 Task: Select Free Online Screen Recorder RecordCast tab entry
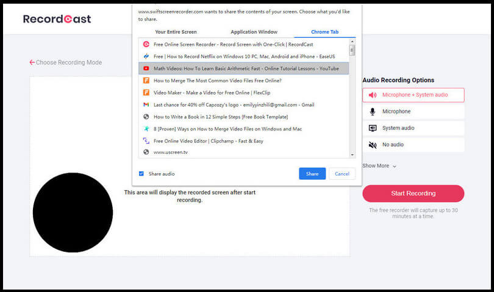244,45
